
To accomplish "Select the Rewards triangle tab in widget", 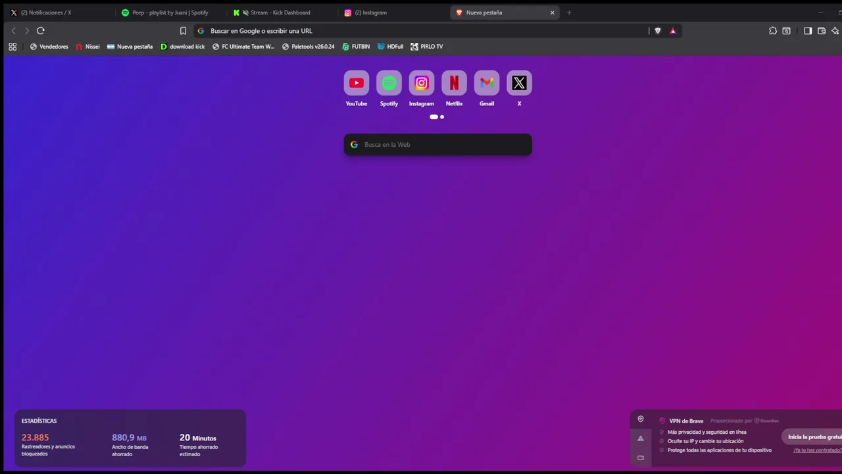I will click(641, 438).
